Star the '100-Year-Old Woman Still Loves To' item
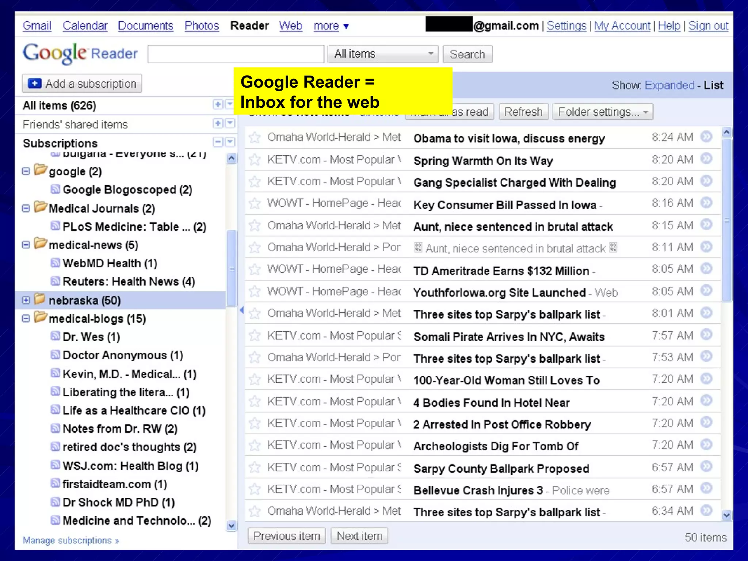Image resolution: width=748 pixels, height=561 pixels. click(x=255, y=379)
